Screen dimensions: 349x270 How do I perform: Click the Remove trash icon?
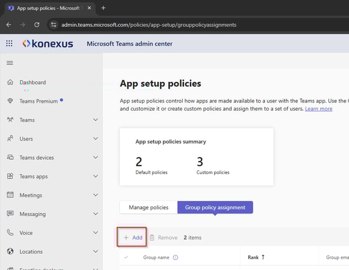tap(152, 238)
